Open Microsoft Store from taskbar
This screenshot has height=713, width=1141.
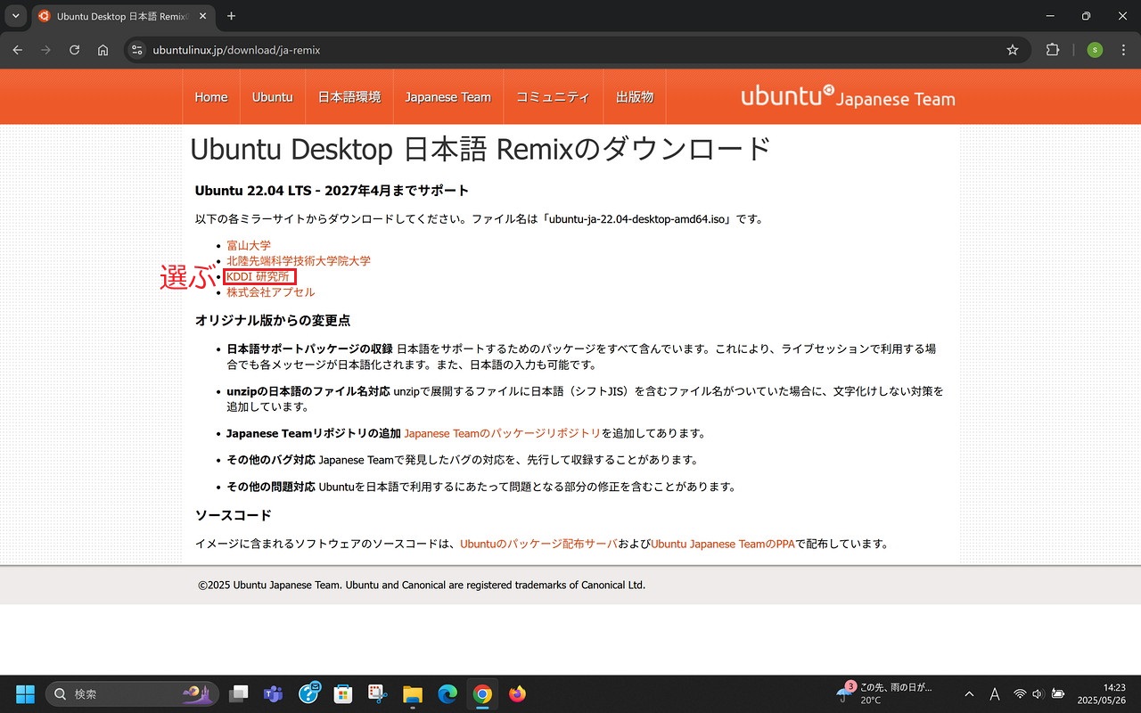[342, 693]
